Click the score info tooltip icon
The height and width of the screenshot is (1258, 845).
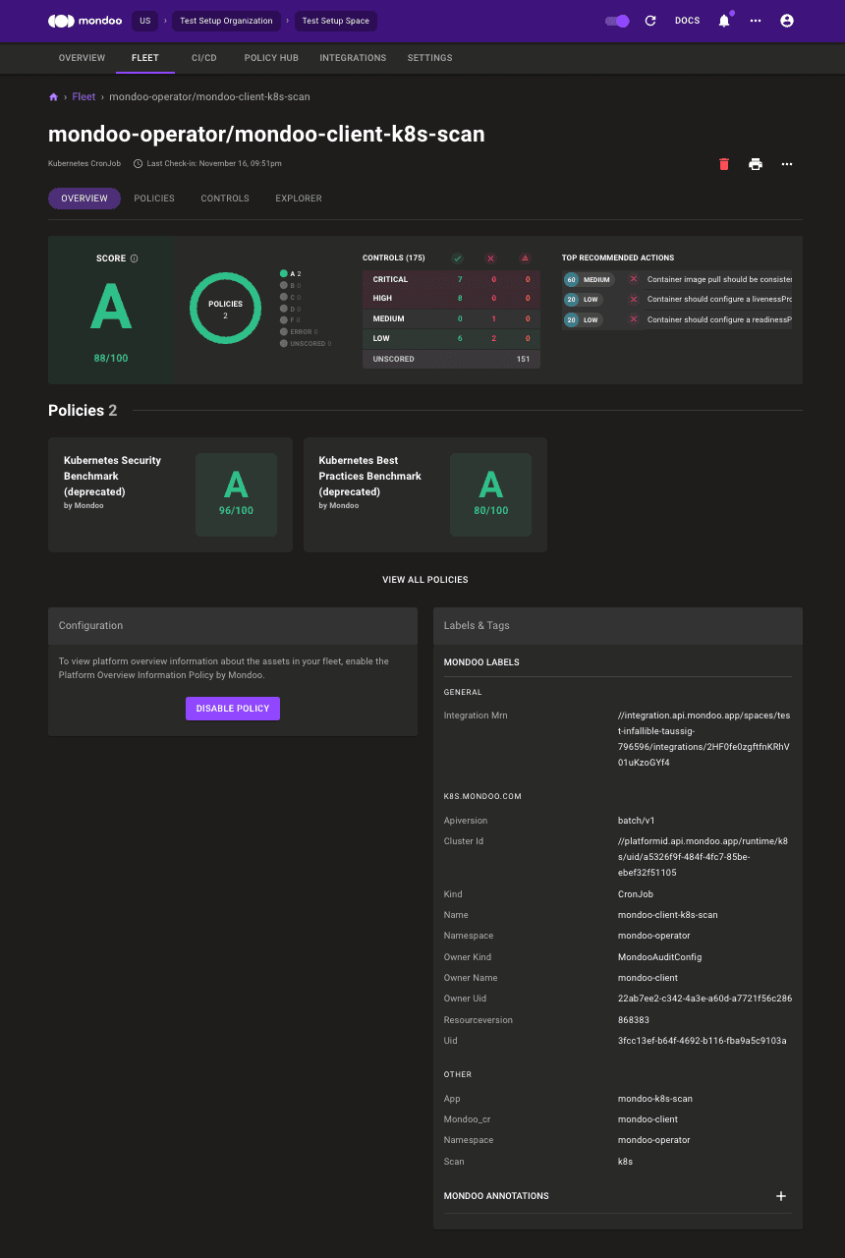[x=133, y=257]
